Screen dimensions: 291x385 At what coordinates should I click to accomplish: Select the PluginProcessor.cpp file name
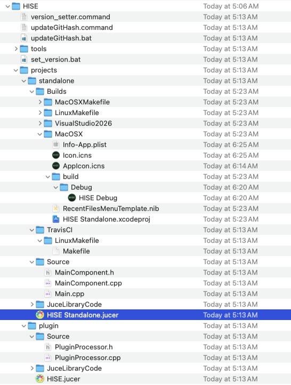[x=88, y=358]
